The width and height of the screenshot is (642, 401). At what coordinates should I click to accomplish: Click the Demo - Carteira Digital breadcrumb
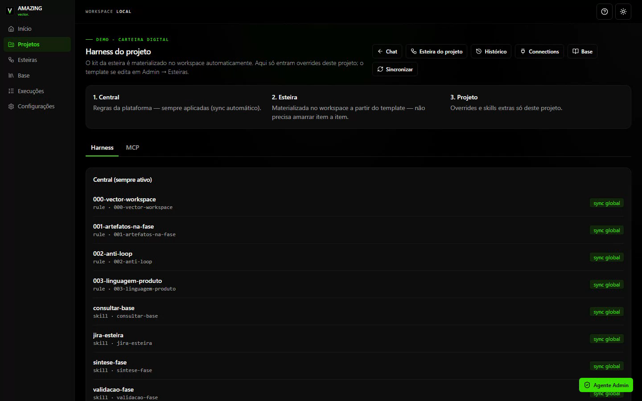coord(132,40)
